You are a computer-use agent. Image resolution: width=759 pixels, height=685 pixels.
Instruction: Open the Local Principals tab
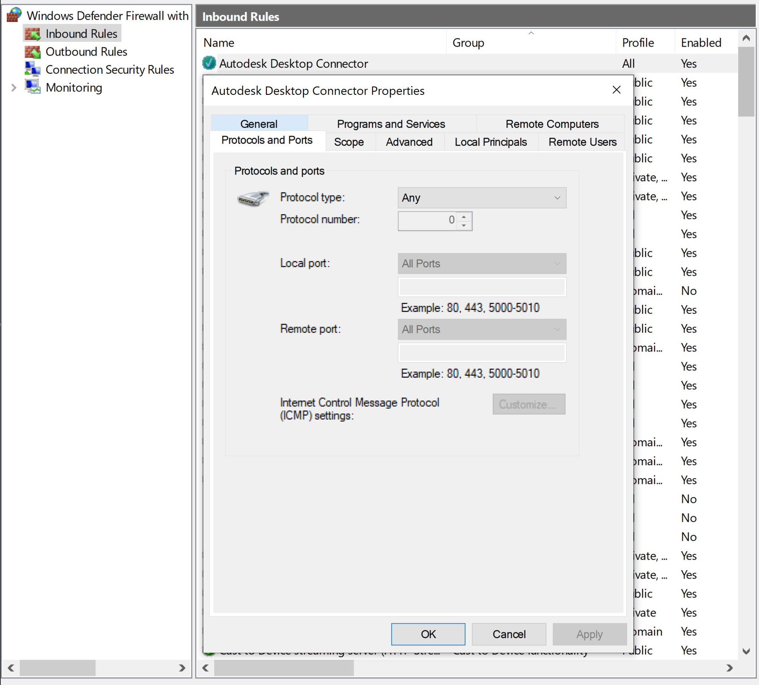click(x=491, y=142)
